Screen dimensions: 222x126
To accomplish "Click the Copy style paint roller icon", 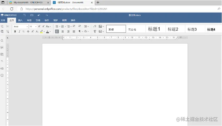I will pyautogui.click(x=95, y=32).
